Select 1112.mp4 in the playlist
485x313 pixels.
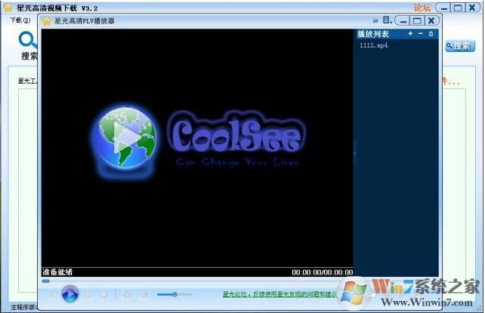(x=374, y=45)
